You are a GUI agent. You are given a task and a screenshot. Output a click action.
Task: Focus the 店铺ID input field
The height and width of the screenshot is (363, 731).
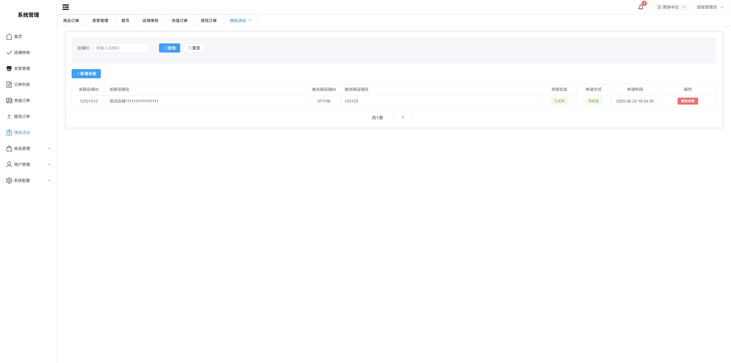click(x=121, y=48)
